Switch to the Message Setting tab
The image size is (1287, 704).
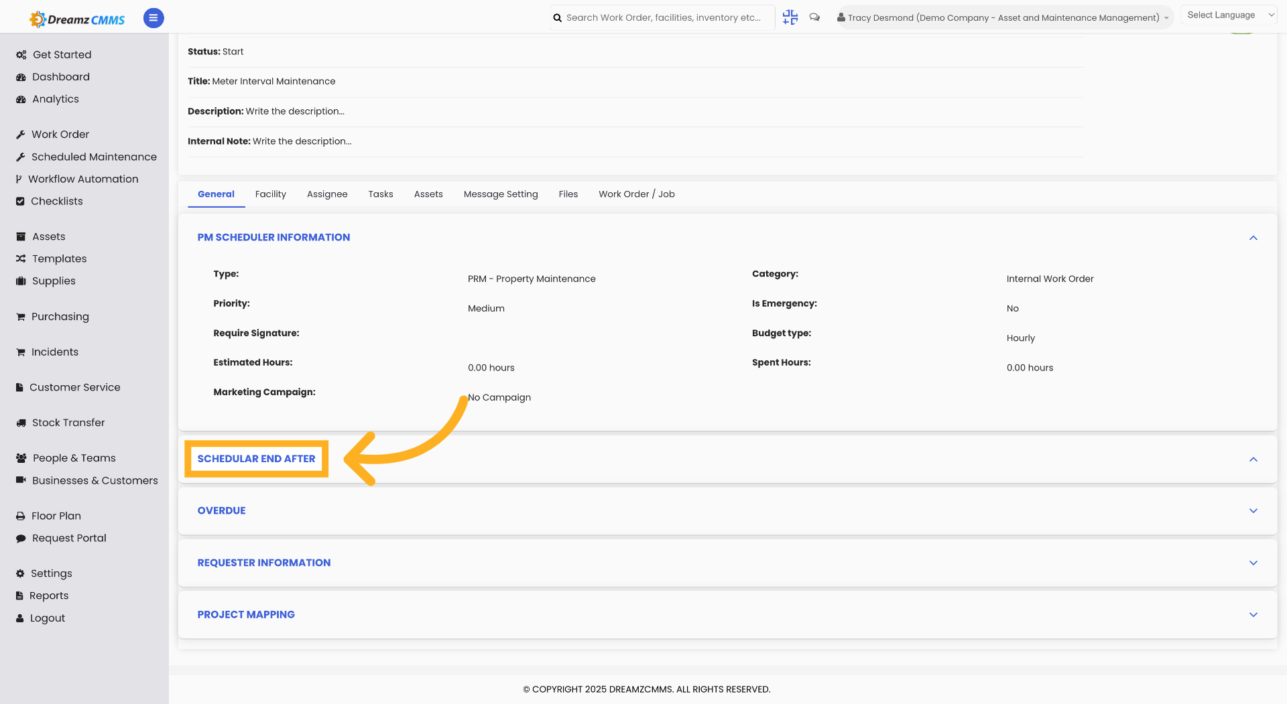pos(501,194)
